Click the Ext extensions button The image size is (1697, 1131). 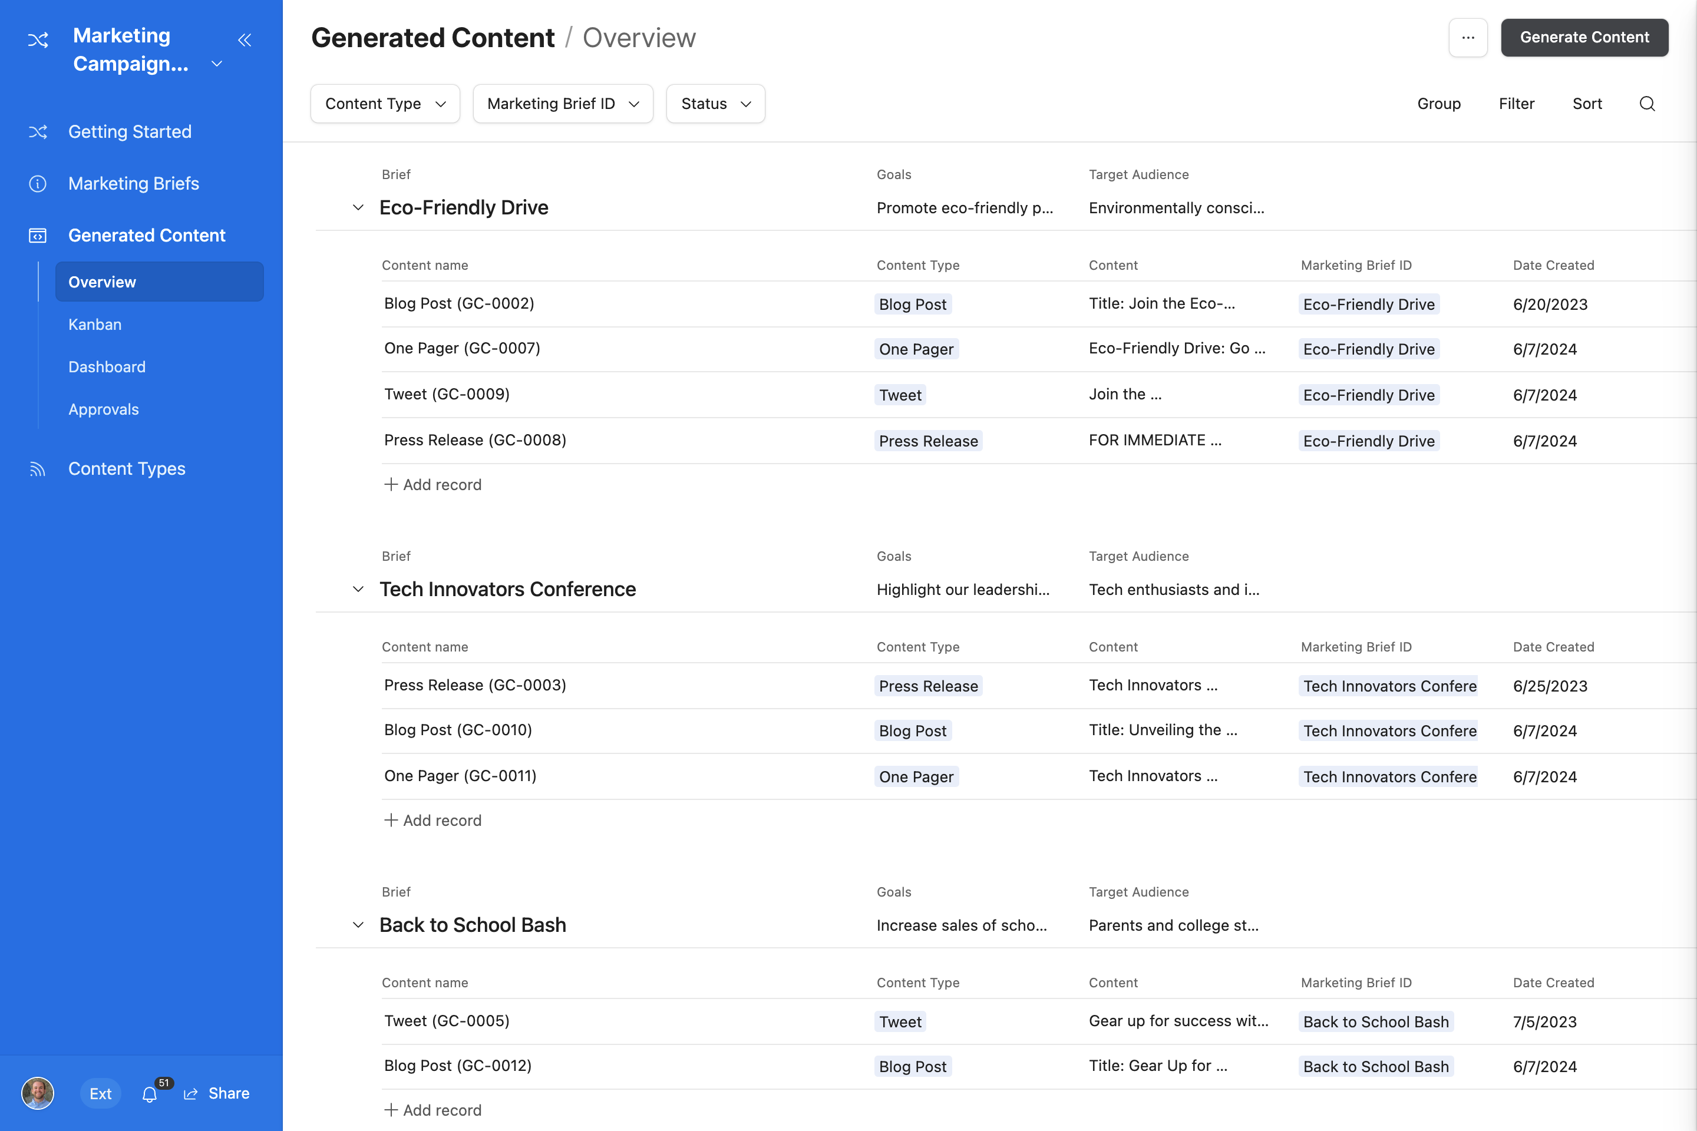pyautogui.click(x=100, y=1093)
